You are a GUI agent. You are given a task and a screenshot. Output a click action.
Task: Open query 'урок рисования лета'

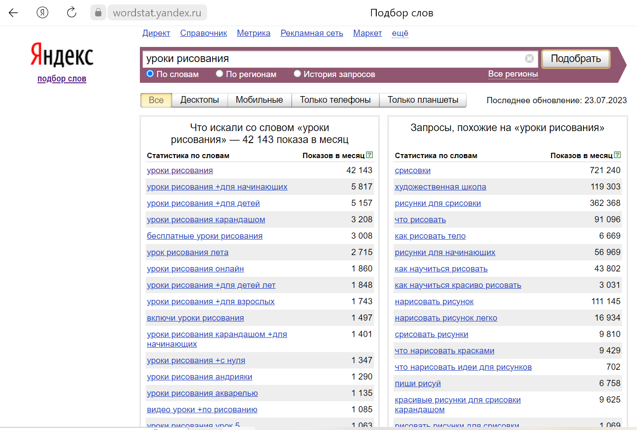pyautogui.click(x=188, y=252)
